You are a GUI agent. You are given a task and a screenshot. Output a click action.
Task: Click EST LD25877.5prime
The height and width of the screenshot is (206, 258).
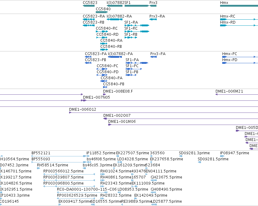coord(166,201)
